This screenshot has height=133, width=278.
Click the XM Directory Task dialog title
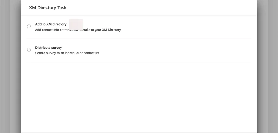[x=48, y=7]
